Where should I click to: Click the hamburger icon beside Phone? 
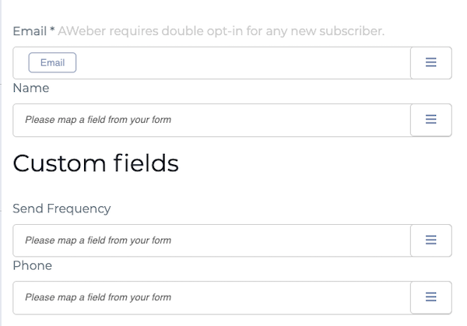point(430,297)
